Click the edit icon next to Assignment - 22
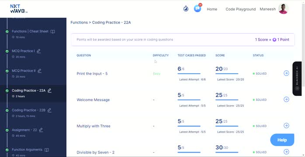The width and height of the screenshot is (305, 157). click(41, 130)
